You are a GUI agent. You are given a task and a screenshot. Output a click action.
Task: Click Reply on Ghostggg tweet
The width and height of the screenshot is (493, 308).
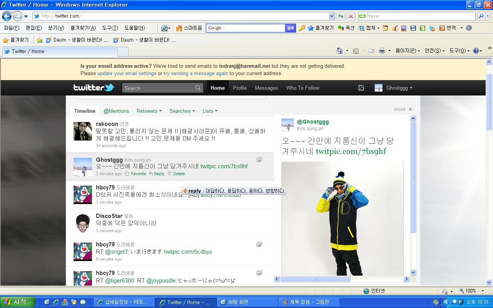[x=157, y=174]
